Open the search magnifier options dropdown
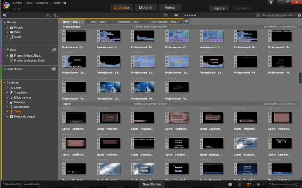The width and height of the screenshot is (302, 188). (258, 15)
